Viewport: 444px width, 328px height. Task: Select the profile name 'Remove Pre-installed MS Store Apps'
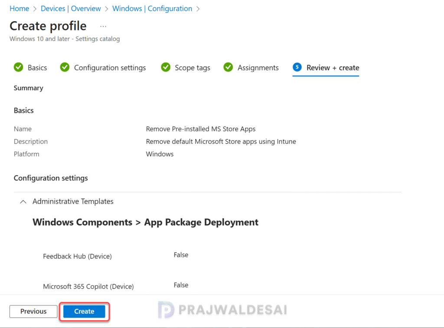click(200, 129)
